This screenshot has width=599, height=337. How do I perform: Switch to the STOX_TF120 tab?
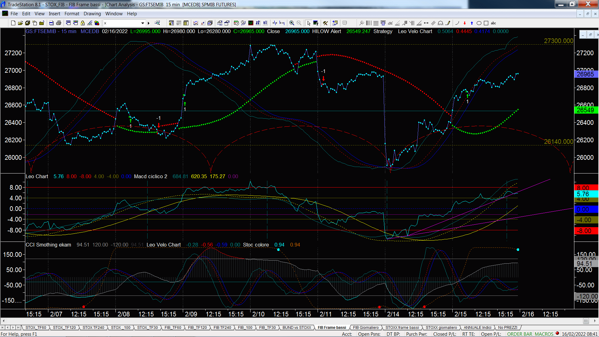(64, 328)
